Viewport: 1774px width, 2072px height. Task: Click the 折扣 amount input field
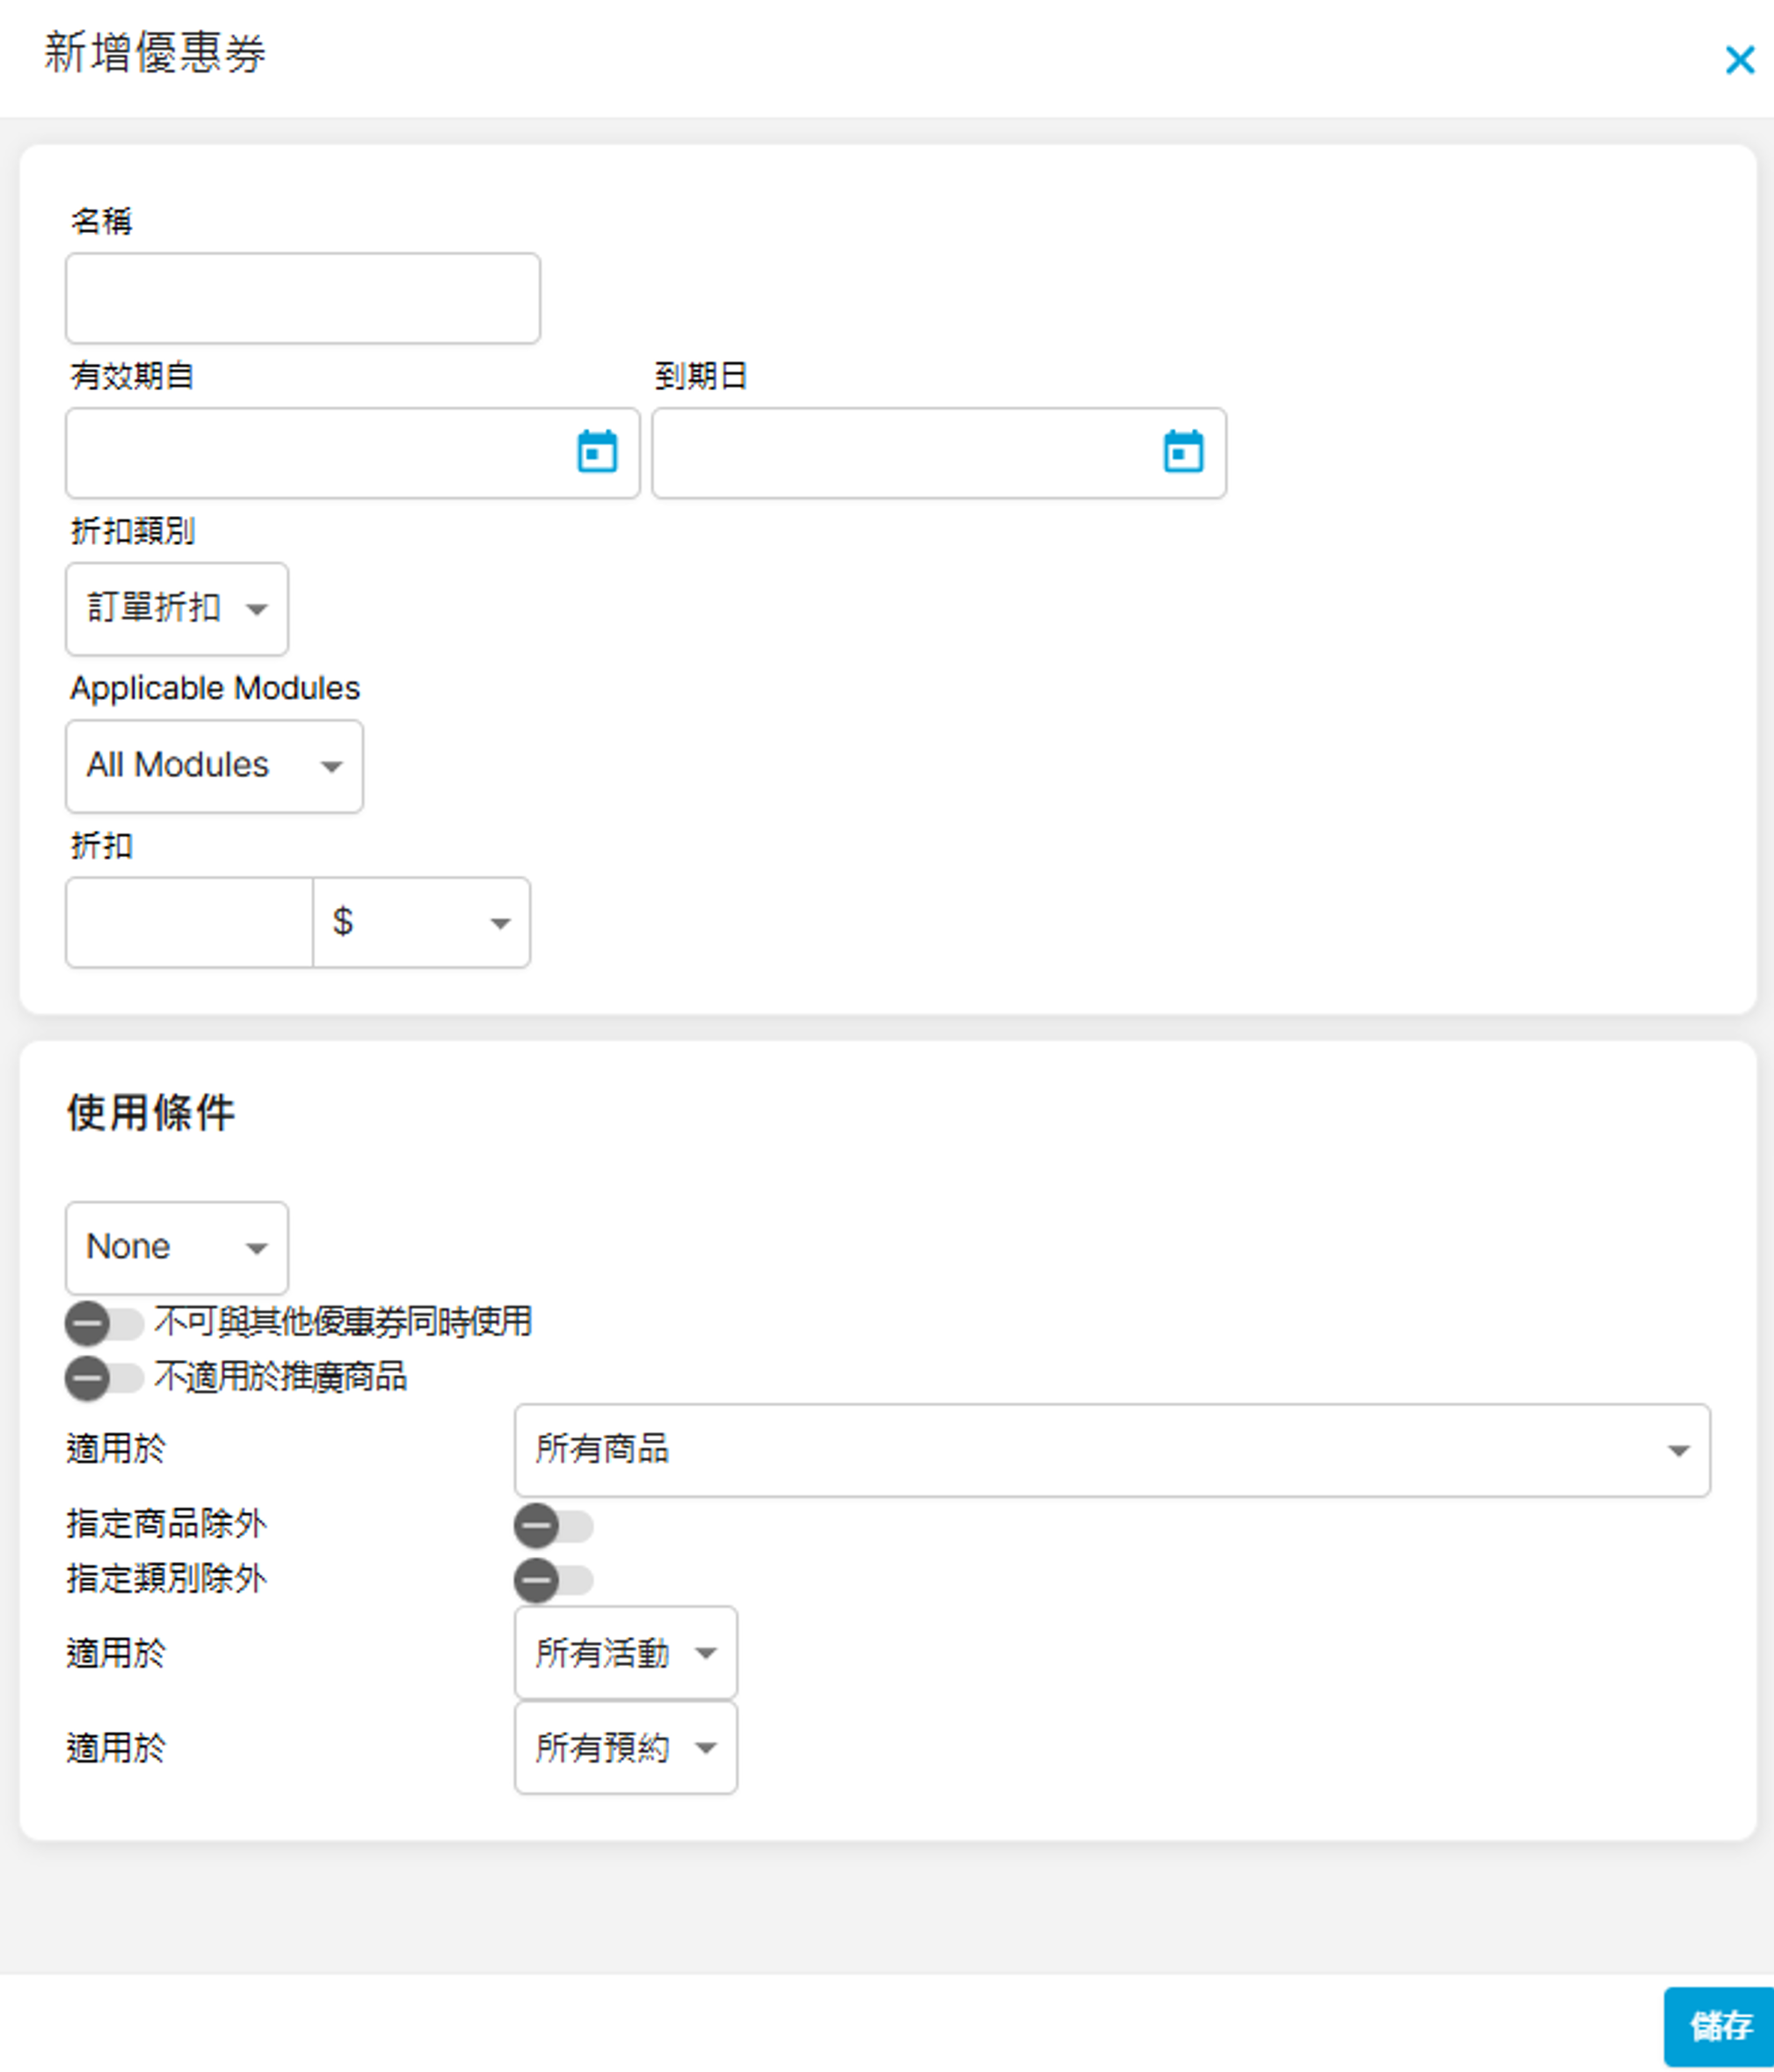(x=189, y=922)
